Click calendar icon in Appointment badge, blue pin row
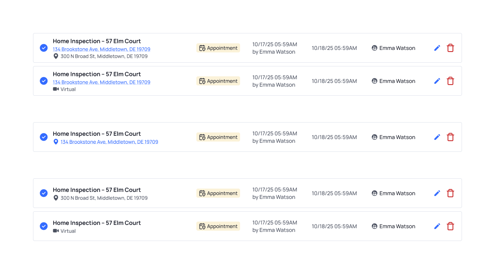The width and height of the screenshot is (495, 274). [x=202, y=137]
